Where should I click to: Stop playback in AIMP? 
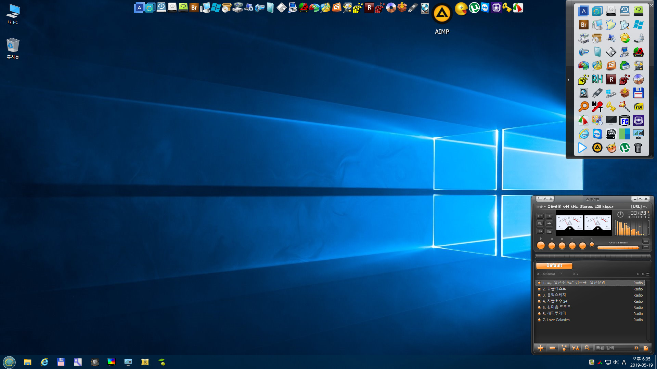562,246
